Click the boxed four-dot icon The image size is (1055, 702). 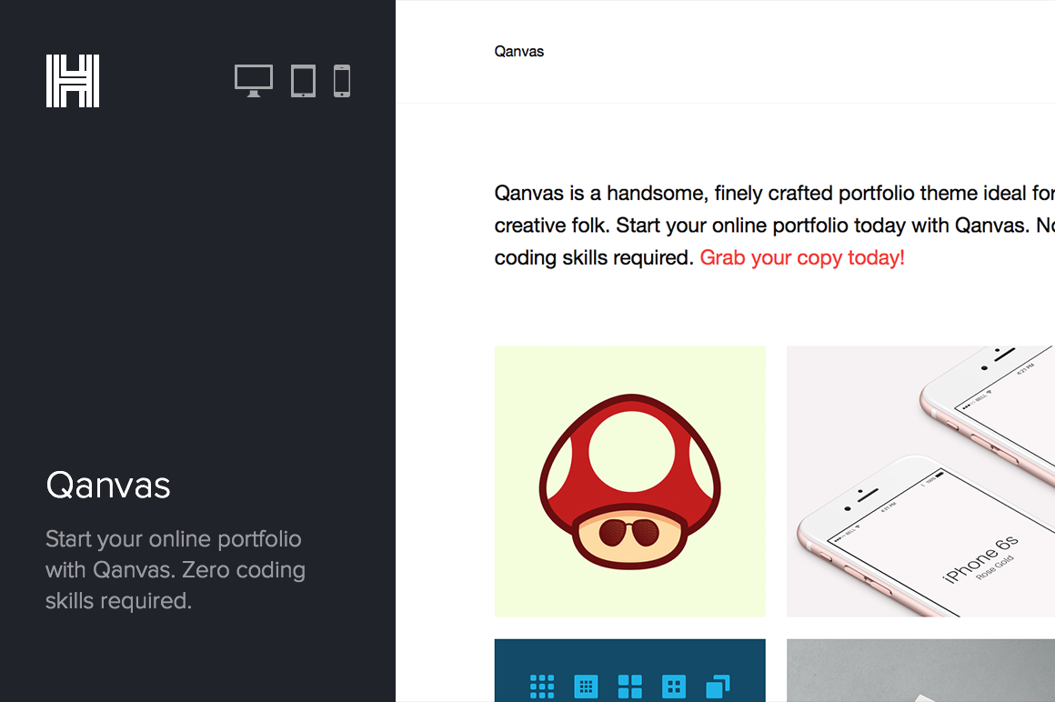tap(674, 687)
